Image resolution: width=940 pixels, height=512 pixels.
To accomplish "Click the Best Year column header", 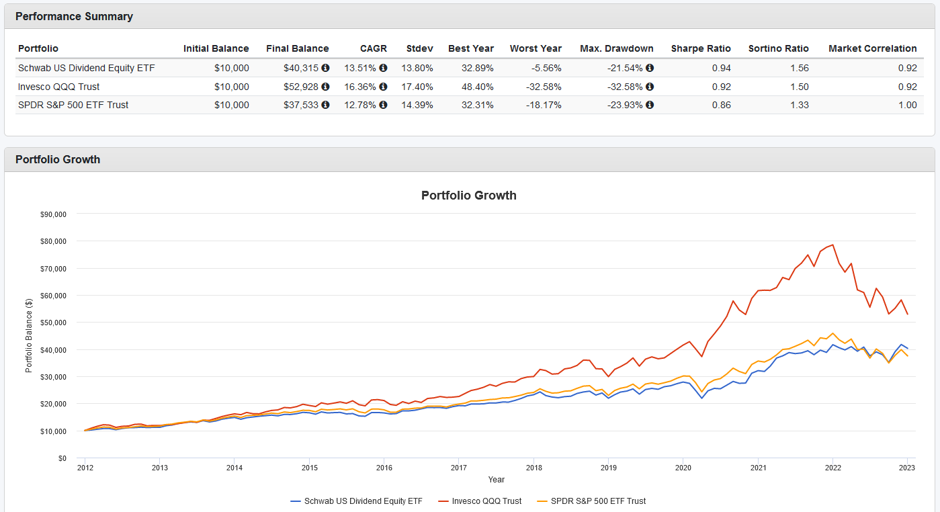I will (471, 48).
